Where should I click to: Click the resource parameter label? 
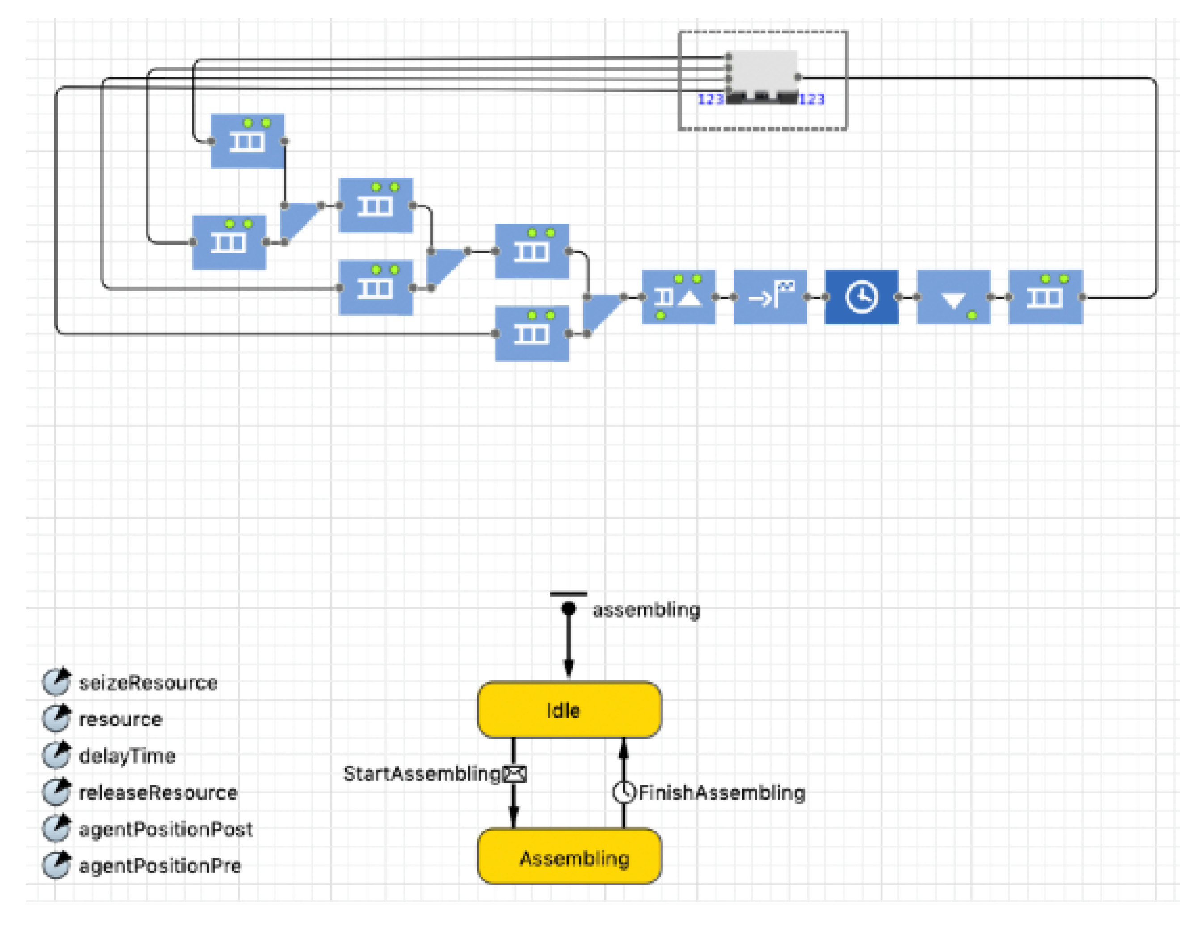[120, 719]
